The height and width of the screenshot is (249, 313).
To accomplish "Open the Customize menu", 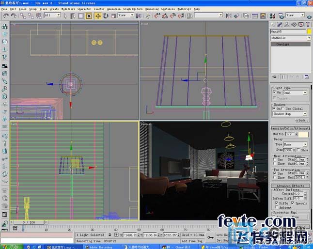I will click(x=168, y=9).
